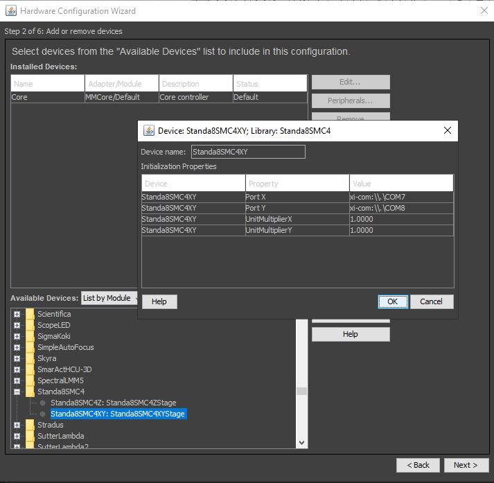The width and height of the screenshot is (494, 483).
Task: Cancel the Standa8SMC4XY device dialog
Action: pyautogui.click(x=431, y=301)
